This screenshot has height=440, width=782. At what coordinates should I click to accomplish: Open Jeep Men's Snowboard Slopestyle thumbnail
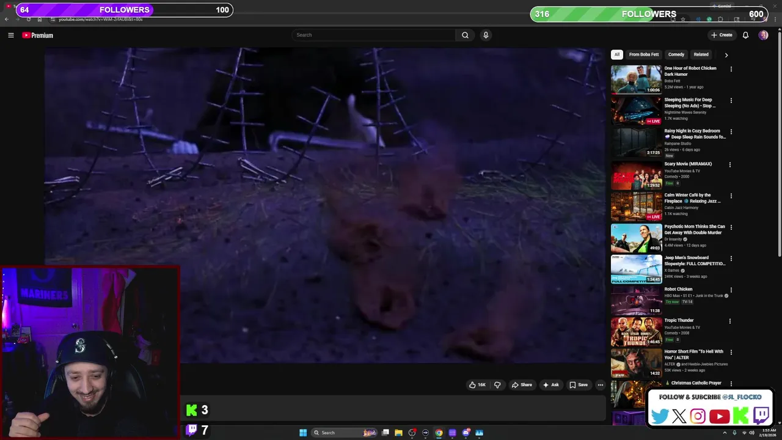(636, 269)
